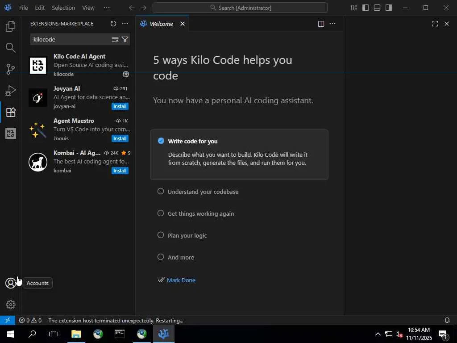The width and height of the screenshot is (457, 343).
Task: Install the Agent Maestro extension
Action: point(120,138)
